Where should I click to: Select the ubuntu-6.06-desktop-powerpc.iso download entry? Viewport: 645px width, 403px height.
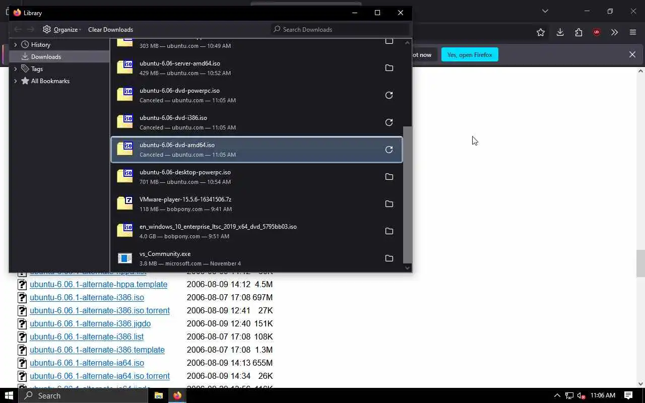[x=256, y=177]
